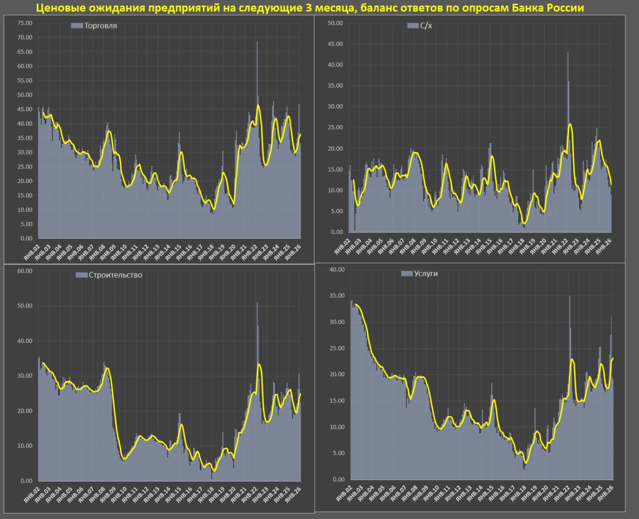Select the Услуги legend label
The height and width of the screenshot is (519, 639).
tap(426, 274)
